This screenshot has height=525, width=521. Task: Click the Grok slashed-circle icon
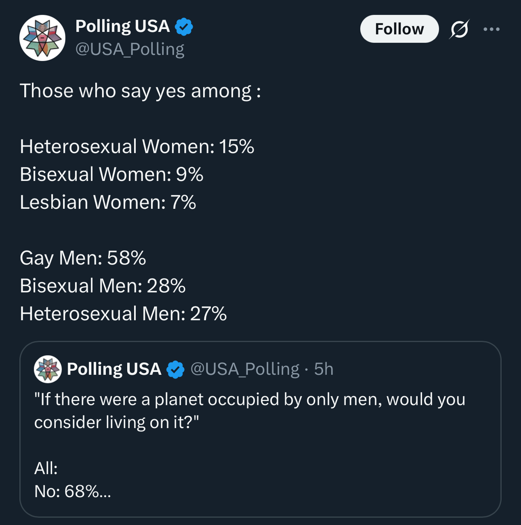click(459, 29)
